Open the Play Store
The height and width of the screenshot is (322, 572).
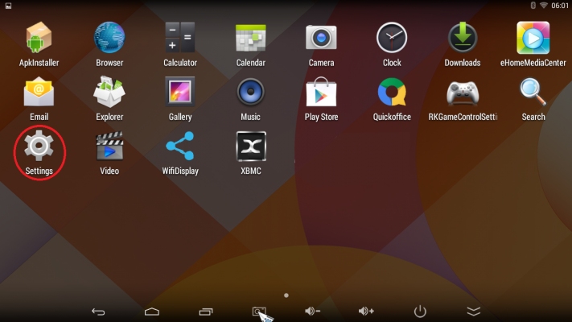(x=321, y=98)
